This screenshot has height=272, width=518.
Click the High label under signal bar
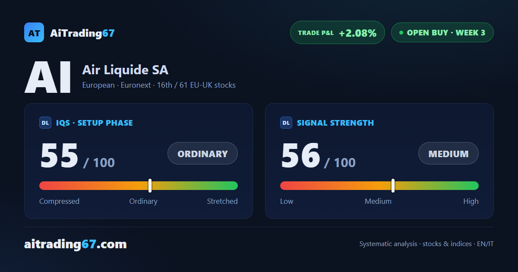tap(471, 201)
